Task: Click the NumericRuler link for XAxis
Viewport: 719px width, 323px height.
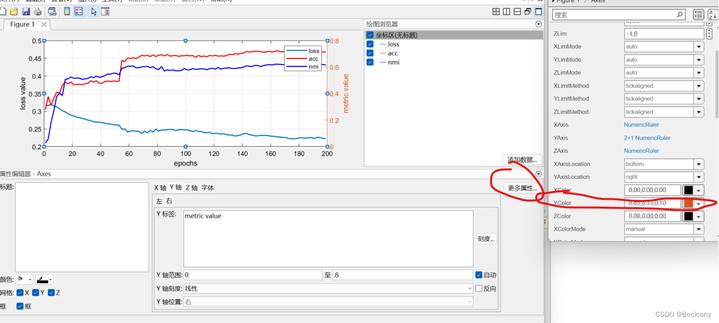Action: coord(641,125)
